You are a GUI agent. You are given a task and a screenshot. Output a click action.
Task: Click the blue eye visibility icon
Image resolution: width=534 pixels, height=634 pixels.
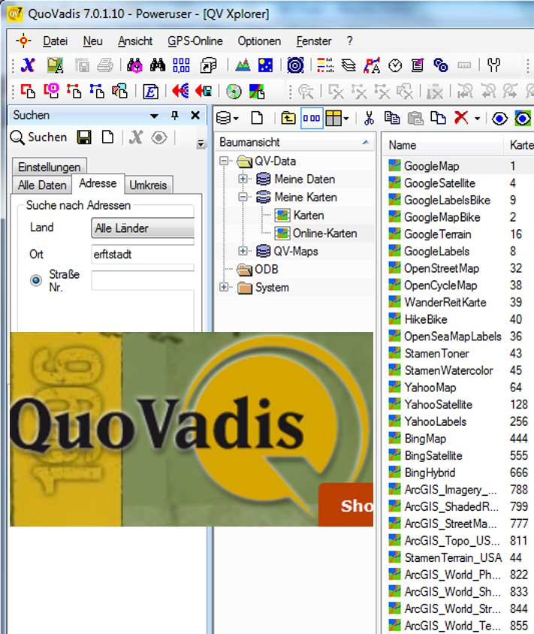click(x=499, y=118)
